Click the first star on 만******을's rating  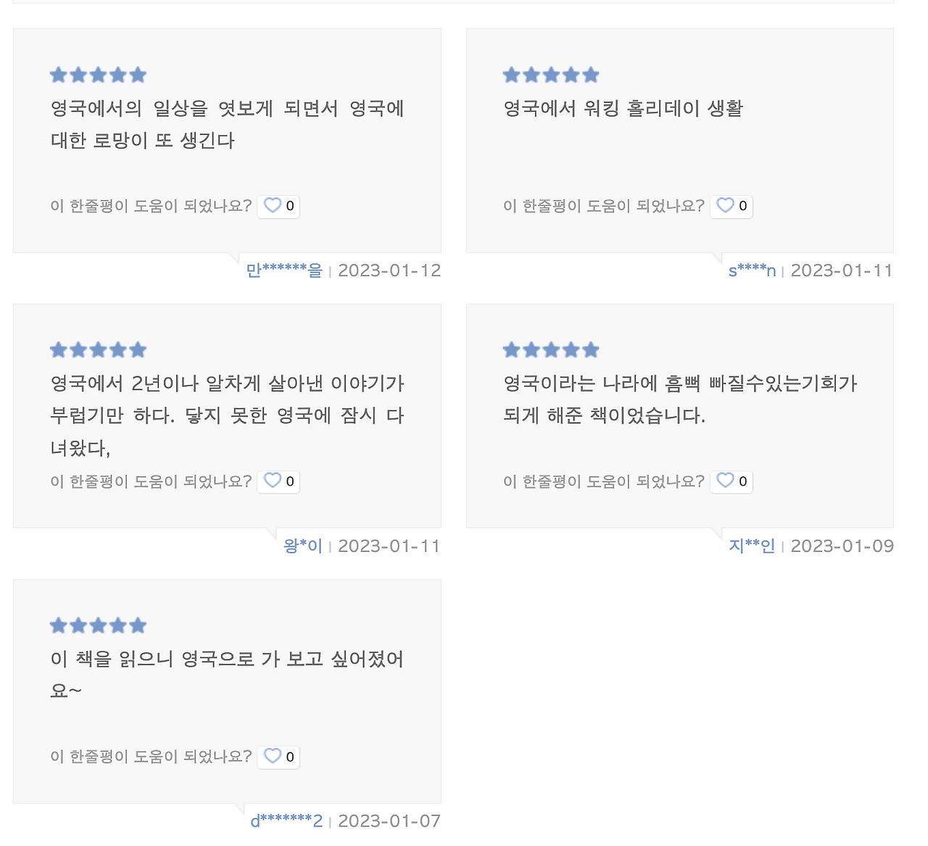(58, 74)
